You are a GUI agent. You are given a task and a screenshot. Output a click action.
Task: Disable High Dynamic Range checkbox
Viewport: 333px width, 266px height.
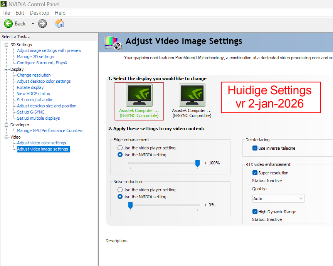[255, 211]
